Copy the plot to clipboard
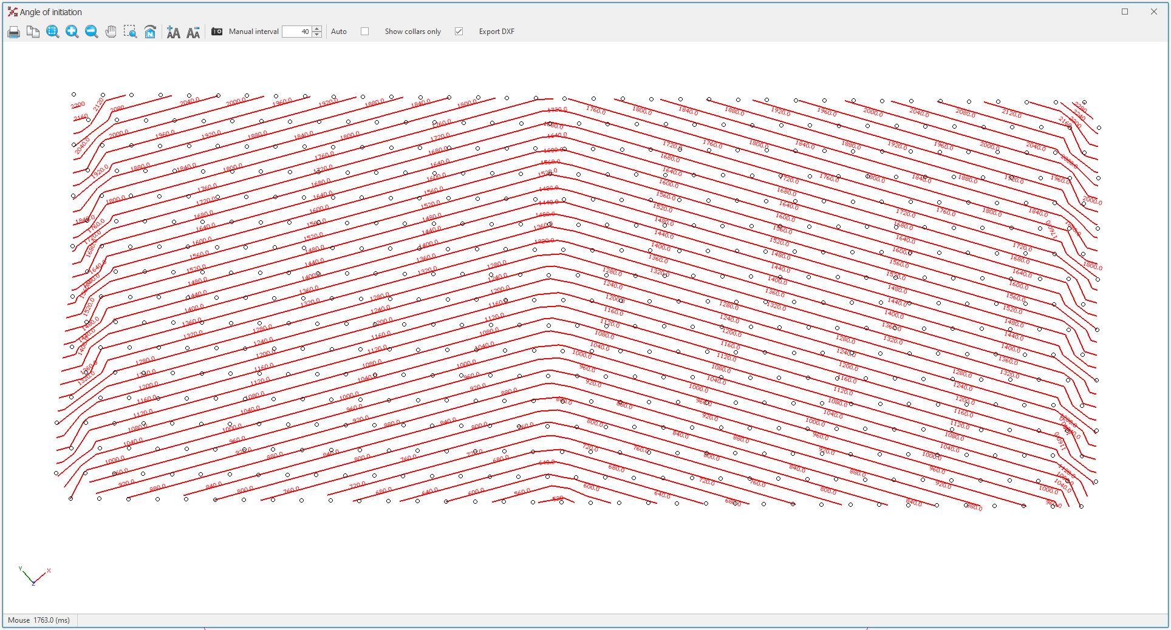Screen dimensions: 1171x630 33,32
